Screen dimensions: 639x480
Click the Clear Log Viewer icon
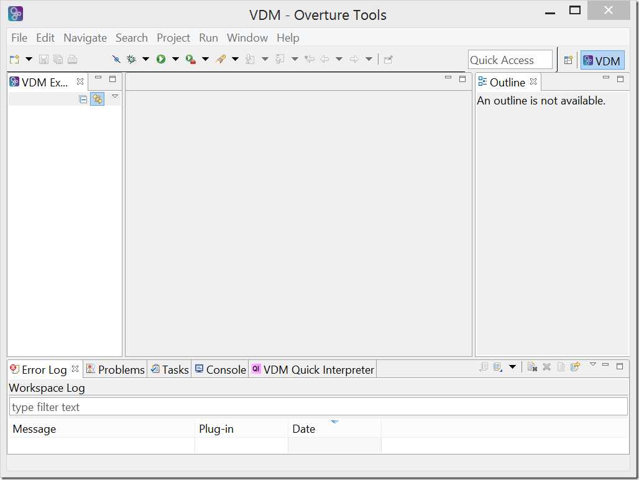pyautogui.click(x=532, y=367)
